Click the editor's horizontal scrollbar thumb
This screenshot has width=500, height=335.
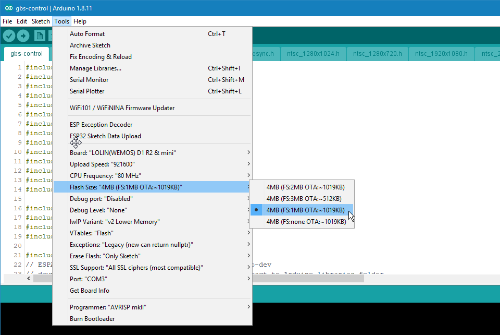click(x=308, y=279)
